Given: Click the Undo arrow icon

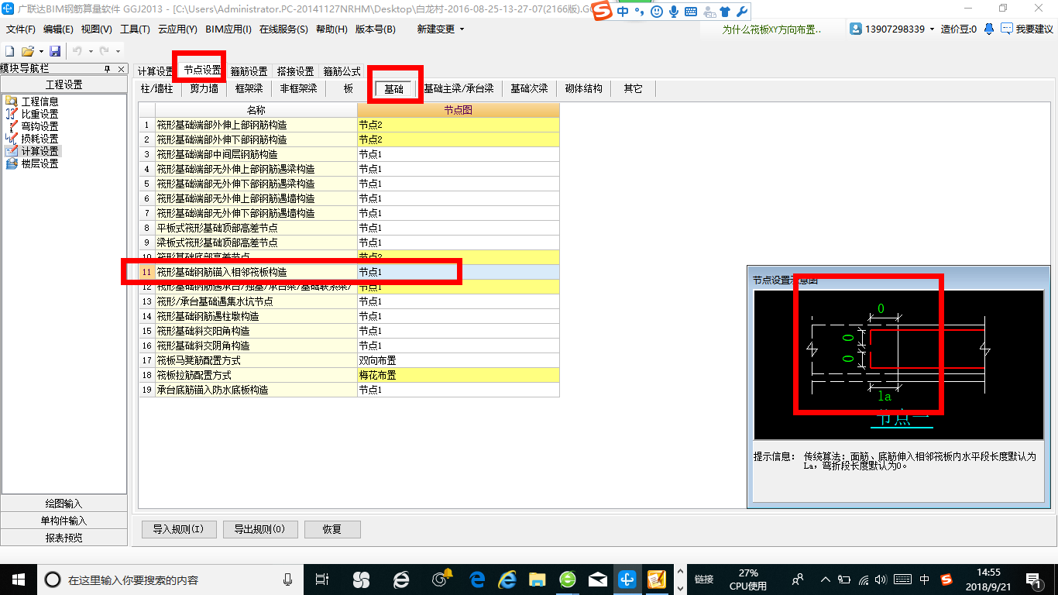Looking at the screenshot, I should tap(77, 51).
